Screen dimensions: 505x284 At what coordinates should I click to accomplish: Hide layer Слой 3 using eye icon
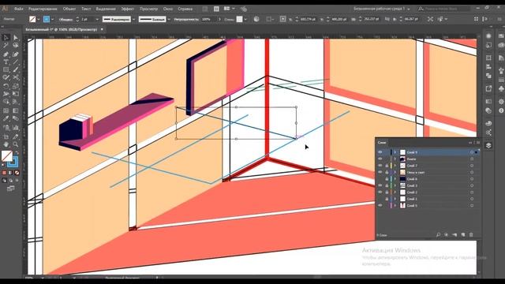pyautogui.click(x=380, y=185)
